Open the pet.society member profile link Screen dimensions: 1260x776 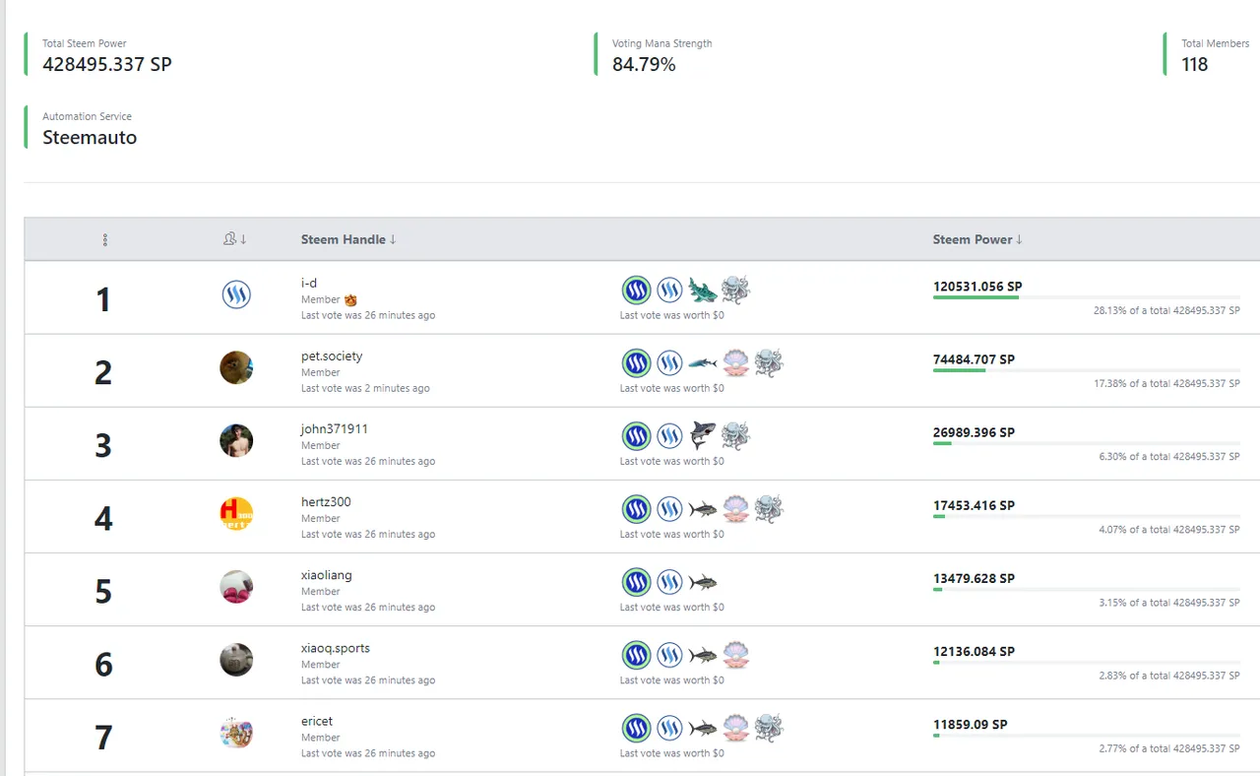[x=332, y=356]
